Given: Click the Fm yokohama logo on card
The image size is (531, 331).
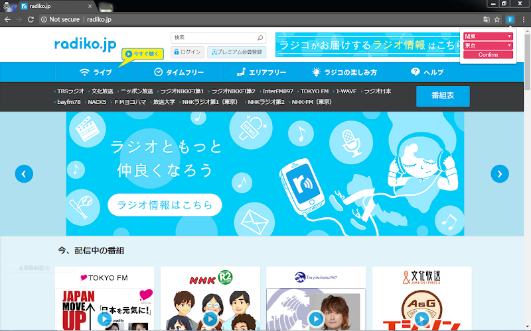Looking at the screenshot, I should point(316,277).
